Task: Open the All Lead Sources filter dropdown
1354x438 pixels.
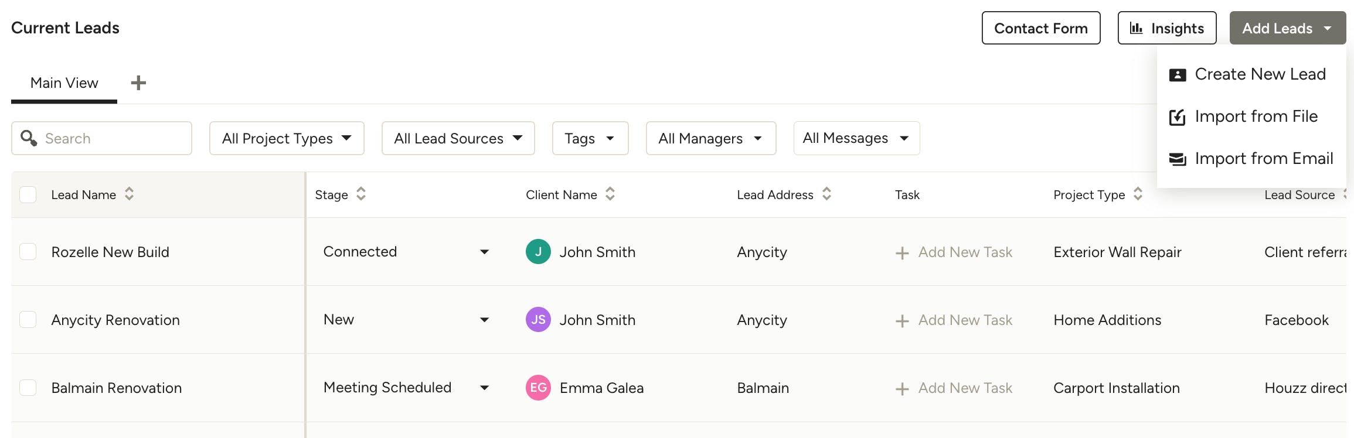Action: (458, 138)
